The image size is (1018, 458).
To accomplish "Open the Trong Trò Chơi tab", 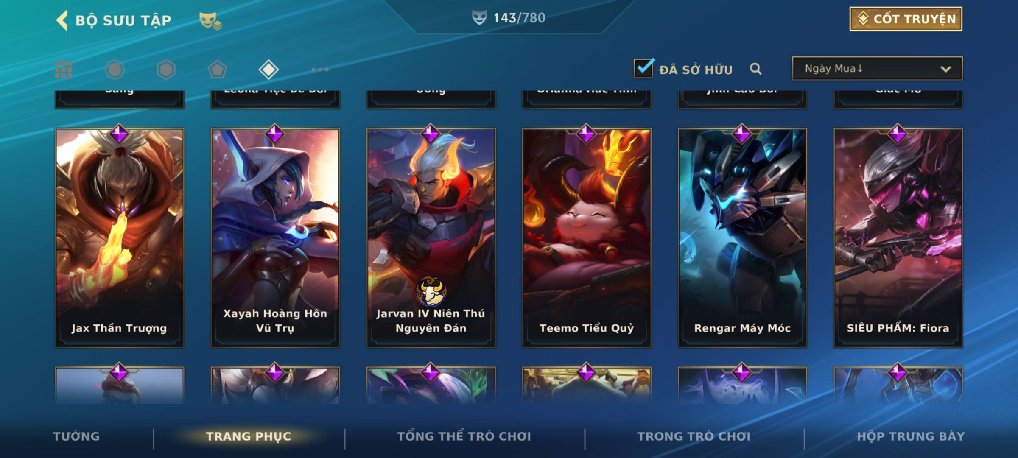I will click(694, 436).
